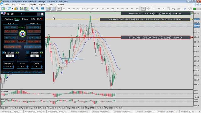Open the Графики menu
201x113 pixels.
[32, 4]
